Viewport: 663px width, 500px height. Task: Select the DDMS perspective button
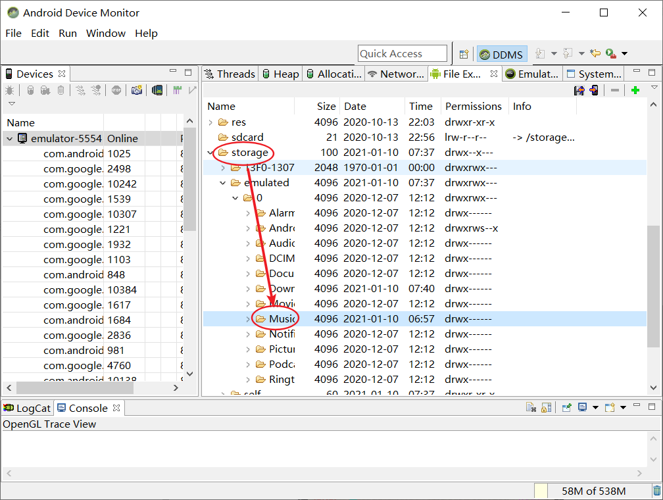tap(502, 54)
